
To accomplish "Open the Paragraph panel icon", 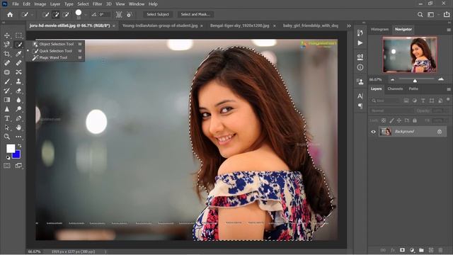I will (x=360, y=106).
